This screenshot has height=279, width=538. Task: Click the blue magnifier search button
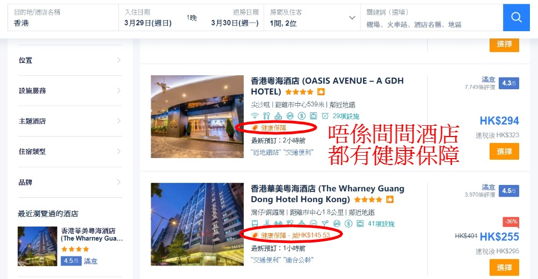pos(516,18)
